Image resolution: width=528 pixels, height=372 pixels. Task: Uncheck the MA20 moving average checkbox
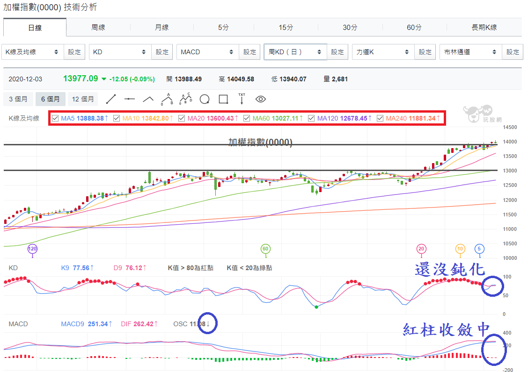(182, 118)
